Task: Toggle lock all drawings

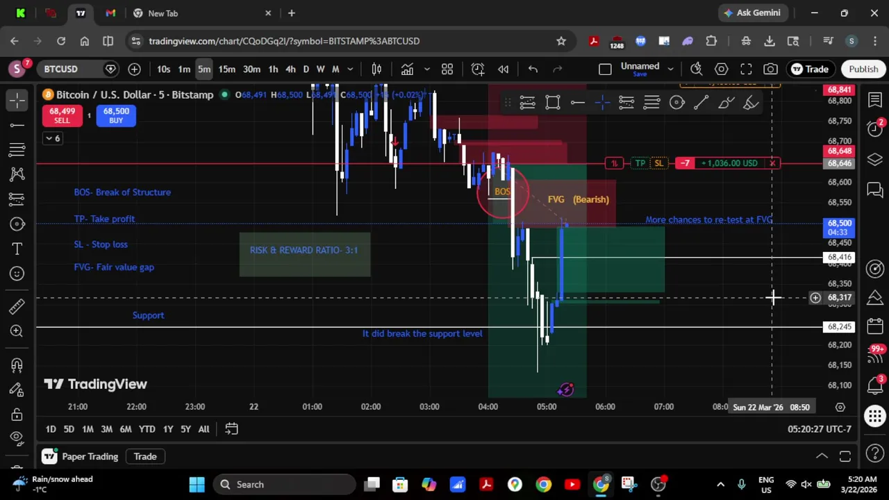Action: (x=17, y=415)
